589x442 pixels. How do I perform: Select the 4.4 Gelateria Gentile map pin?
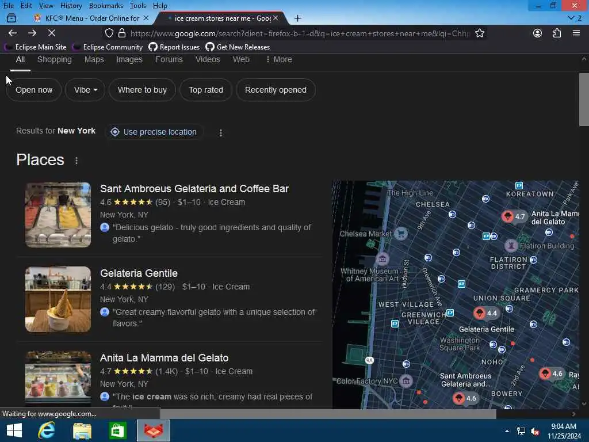pyautogui.click(x=486, y=313)
